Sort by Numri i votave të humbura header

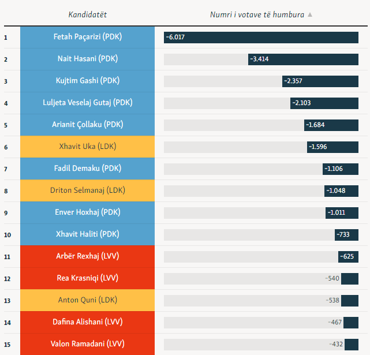(257, 14)
